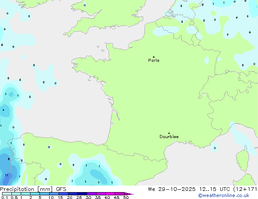Pick the 45–50 mm legend swatch
Viewport: 258px width, 199px height.
[x=120, y=194]
